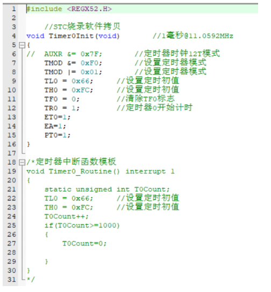Click the PT0=1; statement
This screenshot has height=292, width=271.
(x=58, y=135)
